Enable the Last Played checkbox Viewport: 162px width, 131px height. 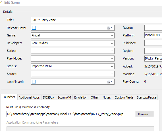34,82
